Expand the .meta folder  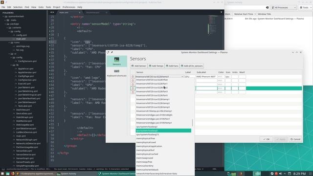tap(5, 20)
